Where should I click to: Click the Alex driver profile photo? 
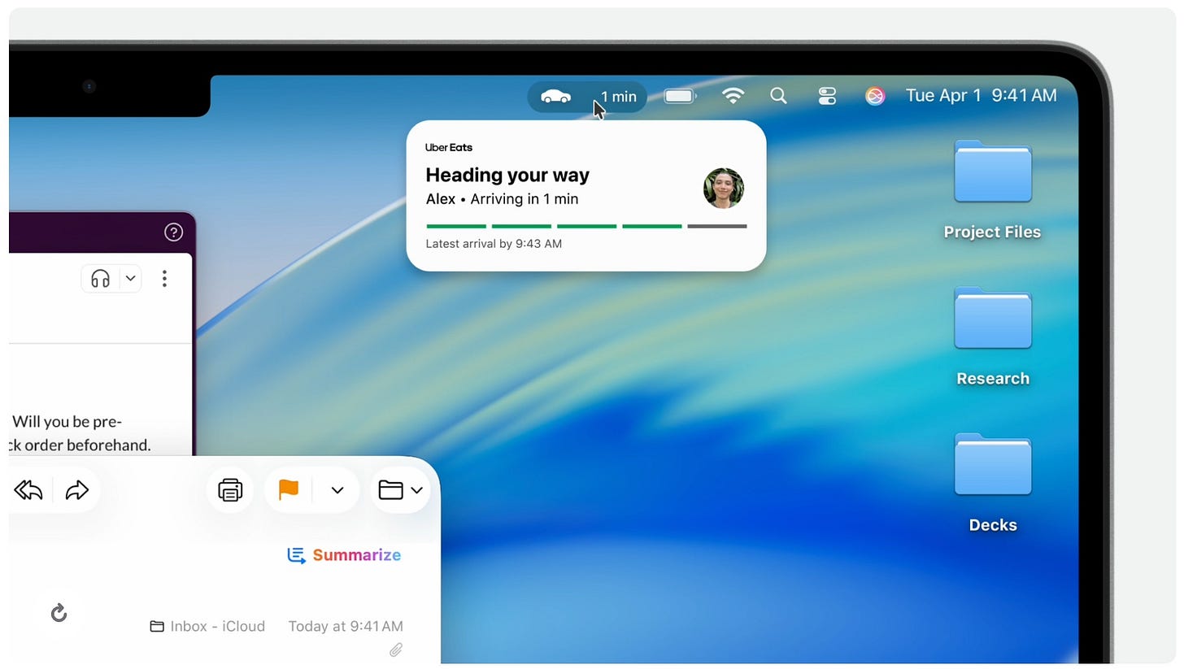pyautogui.click(x=723, y=189)
